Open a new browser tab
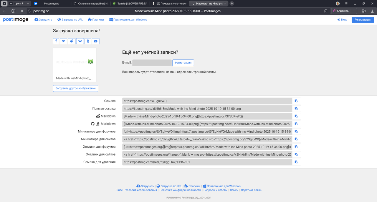This screenshot has width=377, height=202. [232, 4]
